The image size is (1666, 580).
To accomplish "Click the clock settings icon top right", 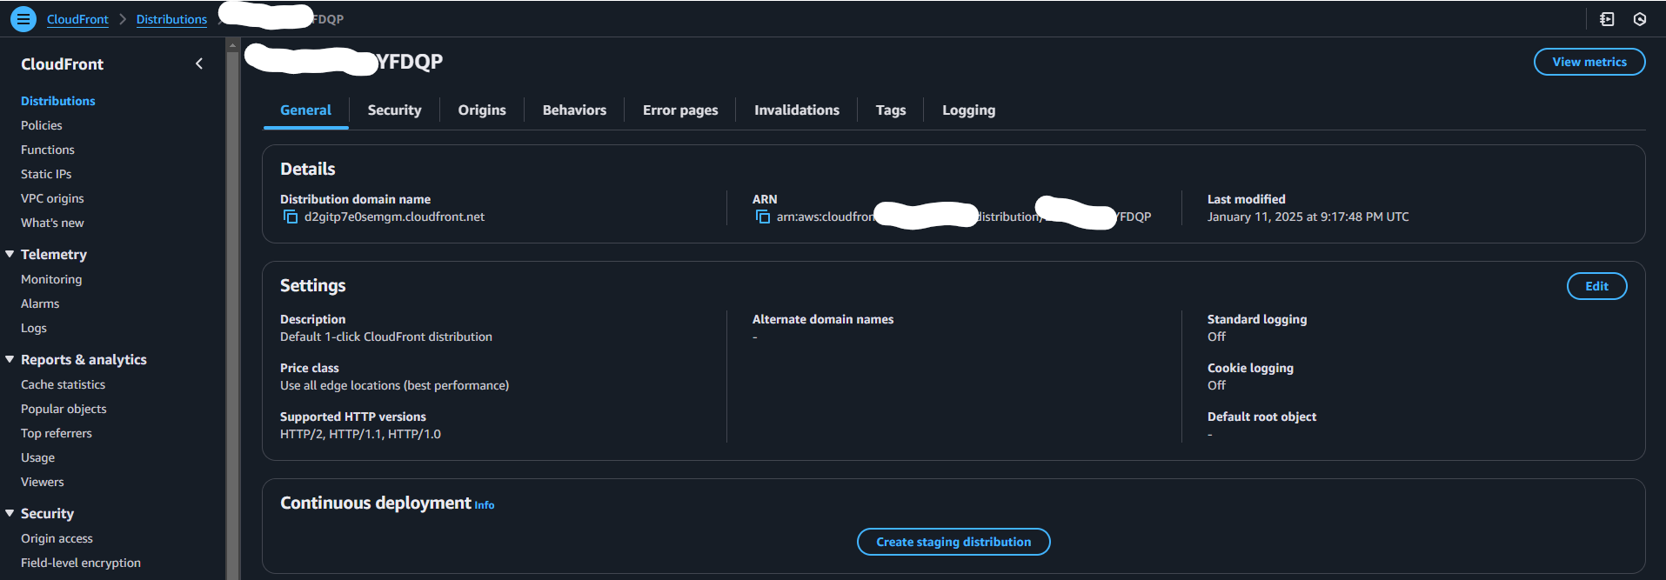I will pyautogui.click(x=1640, y=19).
